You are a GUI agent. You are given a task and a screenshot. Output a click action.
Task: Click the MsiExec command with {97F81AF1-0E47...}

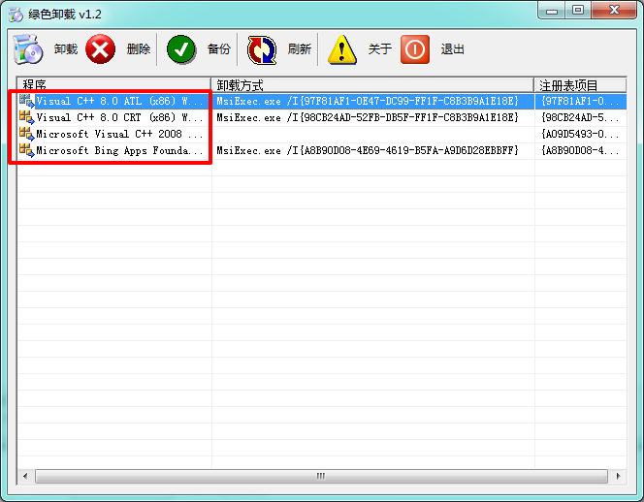[368, 101]
